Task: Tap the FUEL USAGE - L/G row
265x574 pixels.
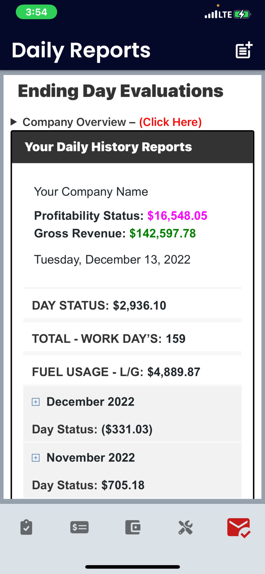Action: pyautogui.click(x=116, y=372)
